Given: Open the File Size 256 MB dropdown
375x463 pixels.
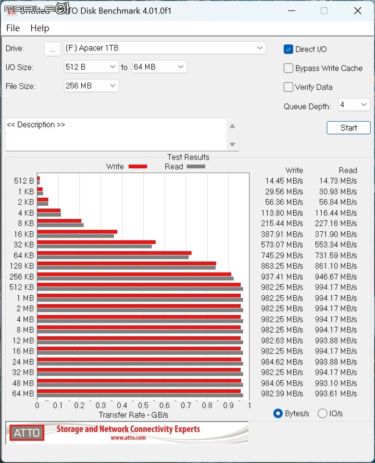Looking at the screenshot, I should (91, 86).
